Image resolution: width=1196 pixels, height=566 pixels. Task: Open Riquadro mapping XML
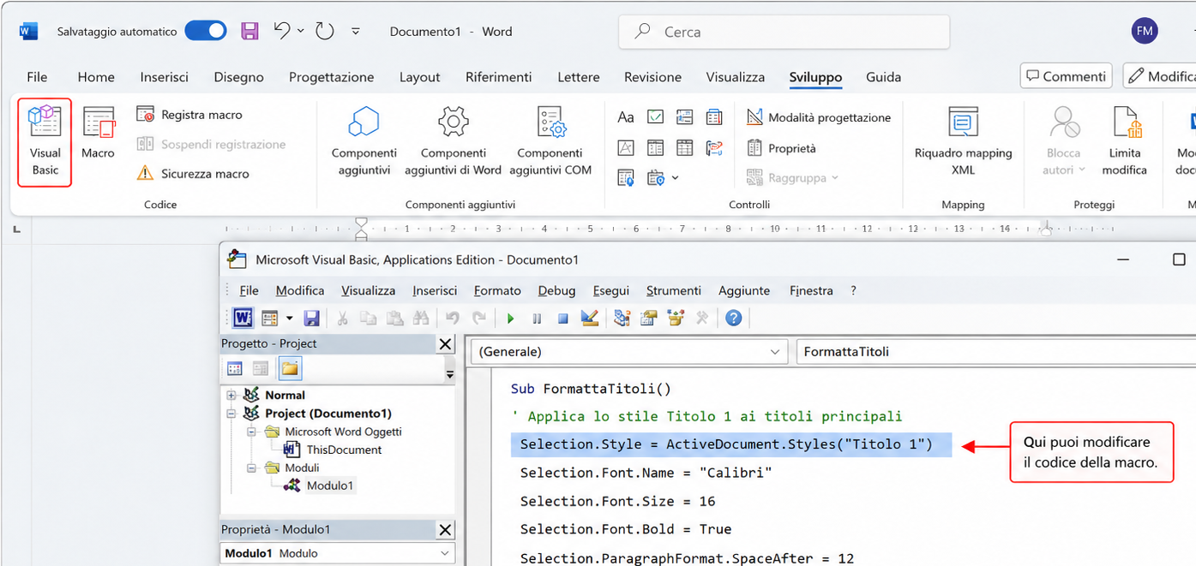tap(963, 141)
